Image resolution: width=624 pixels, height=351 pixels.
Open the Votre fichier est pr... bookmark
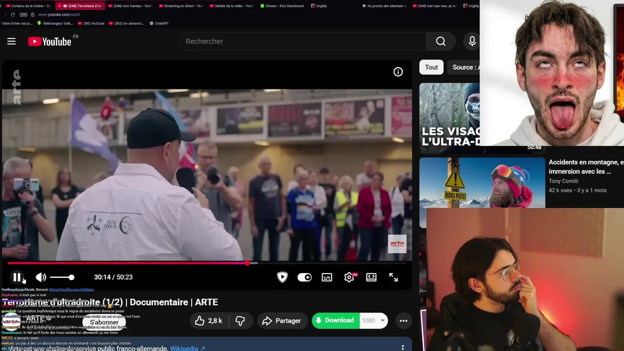click(17, 23)
